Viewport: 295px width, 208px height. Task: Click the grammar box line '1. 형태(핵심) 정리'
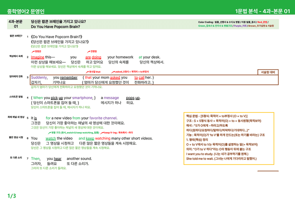tap(197, 140)
